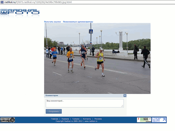Click the marathon runners photo
The width and height of the screenshot is (175, 131).
(97, 58)
